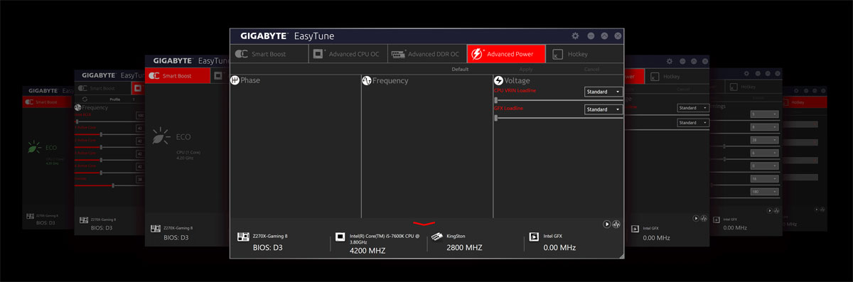Click the play icon above Intel GFX

(607, 224)
